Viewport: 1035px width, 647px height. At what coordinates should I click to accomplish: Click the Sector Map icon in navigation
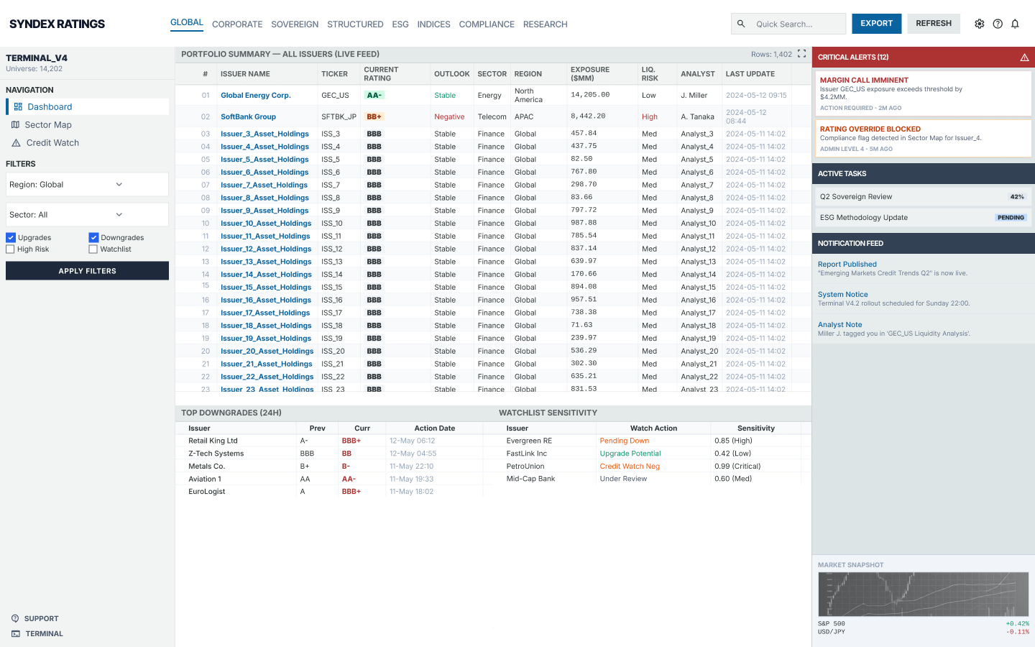click(15, 125)
